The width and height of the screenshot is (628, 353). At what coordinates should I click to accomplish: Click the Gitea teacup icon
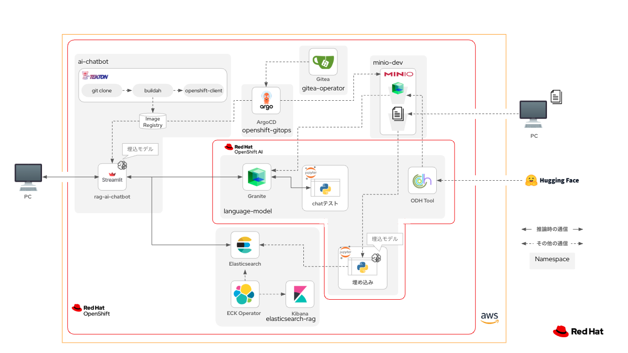tap(323, 62)
